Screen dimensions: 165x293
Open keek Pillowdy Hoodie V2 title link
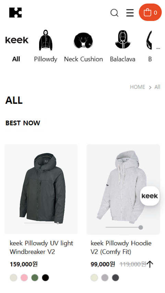[121, 247]
